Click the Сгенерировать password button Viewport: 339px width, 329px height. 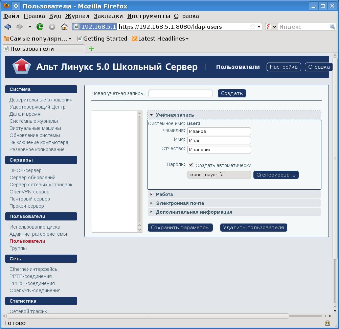[x=276, y=175]
